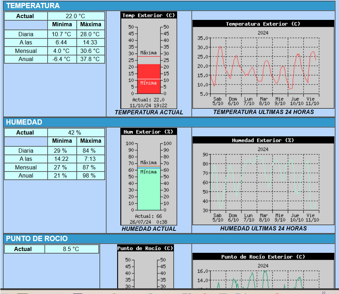The width and height of the screenshot is (339, 294).
Task: Click the Anual row label in the humidity table
Action: tap(26, 175)
